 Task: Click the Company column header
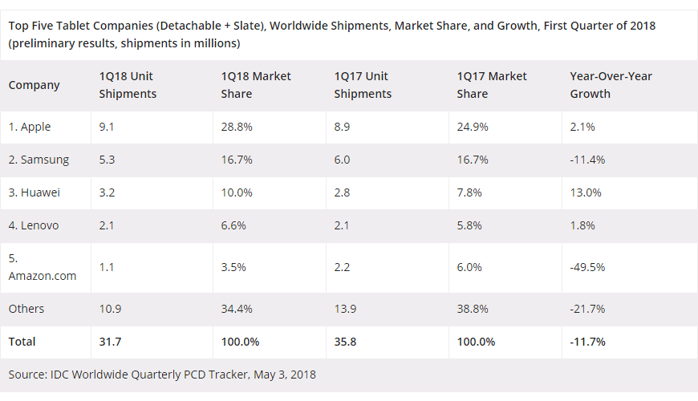(34, 85)
